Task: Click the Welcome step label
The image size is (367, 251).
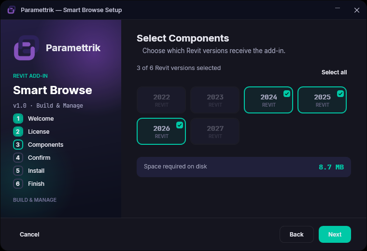Action: click(41, 119)
